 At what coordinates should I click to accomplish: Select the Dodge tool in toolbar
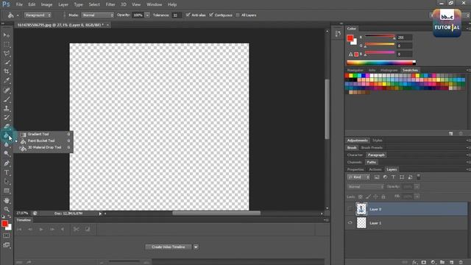point(7,154)
